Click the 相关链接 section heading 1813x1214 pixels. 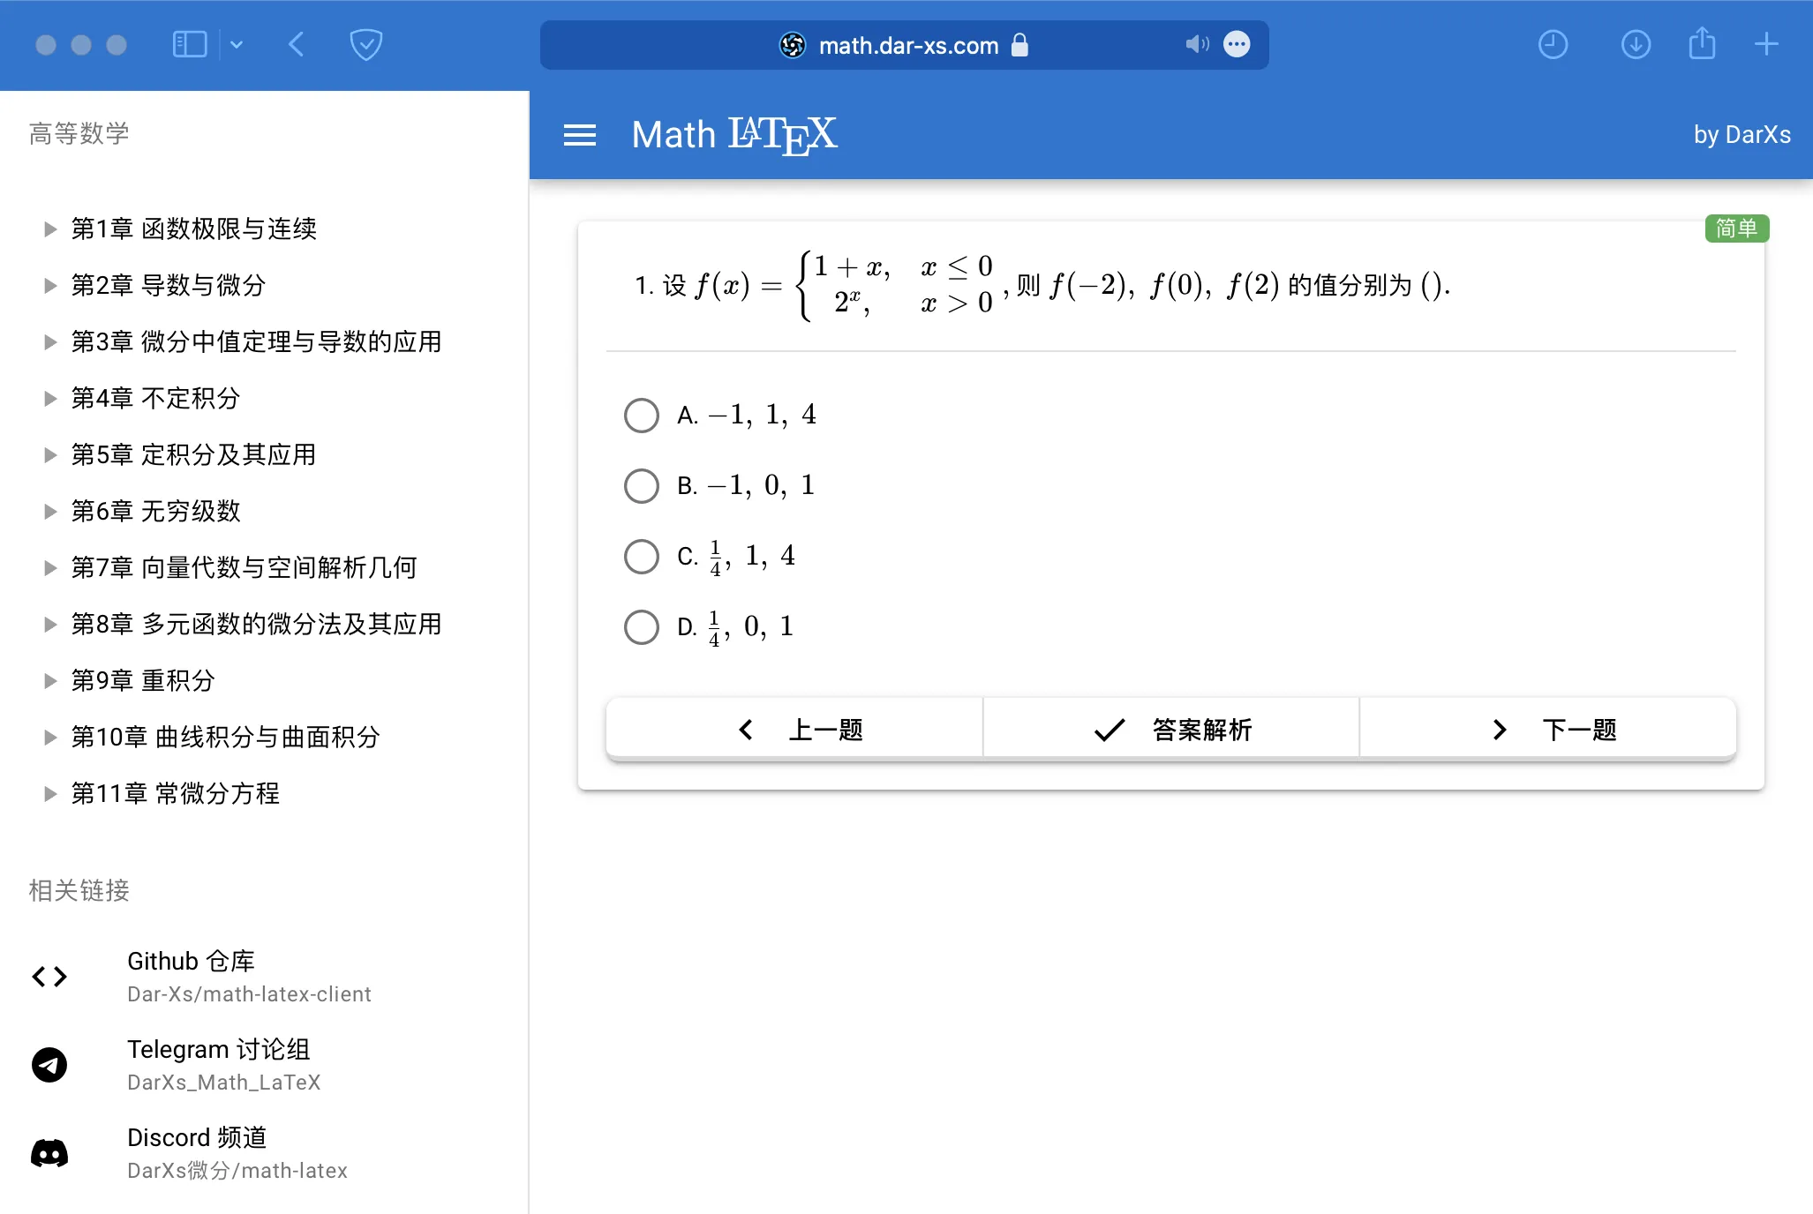[x=79, y=890]
